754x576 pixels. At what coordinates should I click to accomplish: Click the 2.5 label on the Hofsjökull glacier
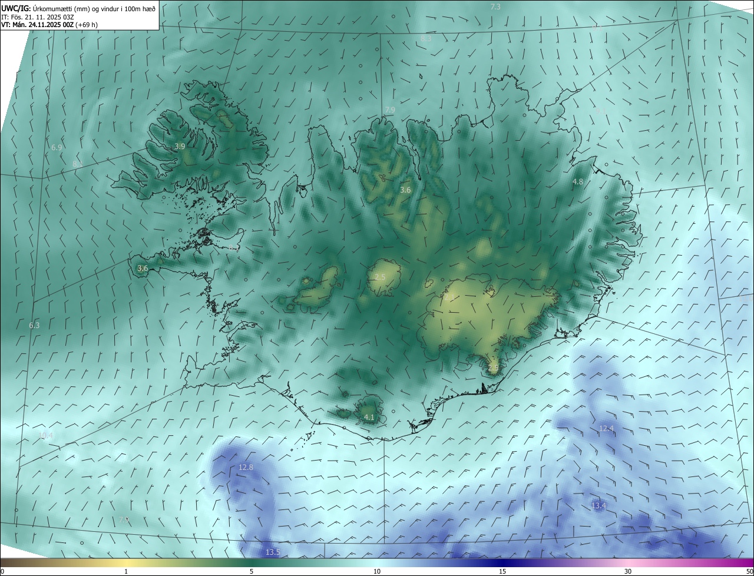(x=380, y=277)
